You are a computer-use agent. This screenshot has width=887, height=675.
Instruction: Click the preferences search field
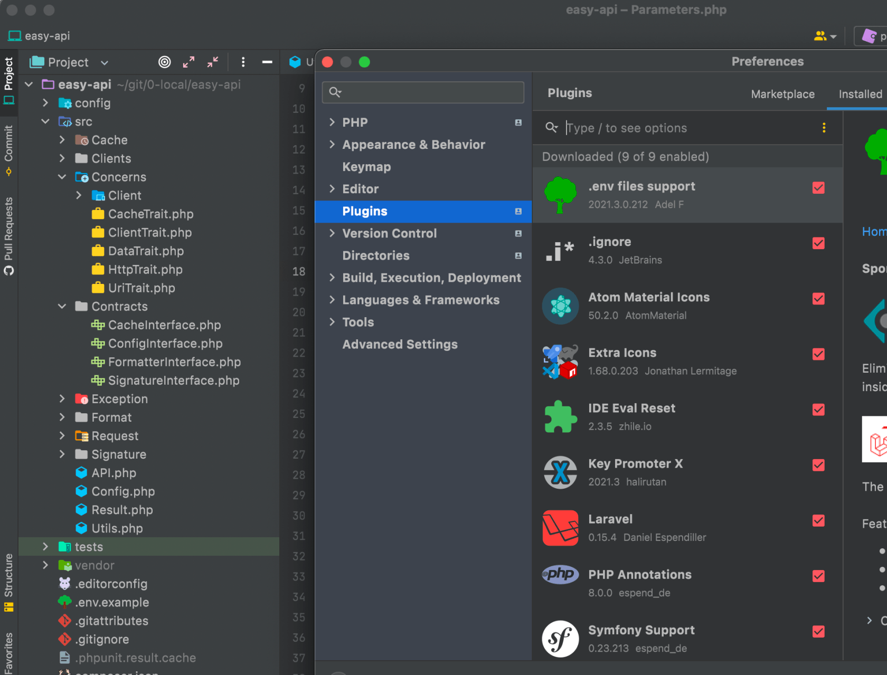423,92
